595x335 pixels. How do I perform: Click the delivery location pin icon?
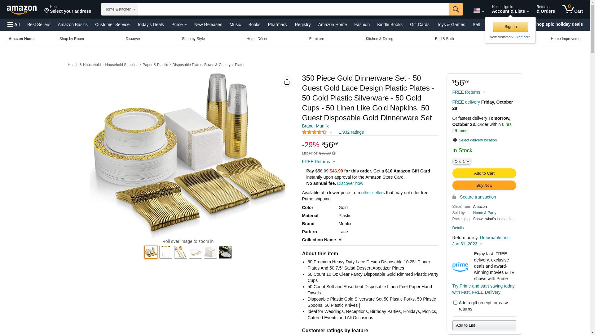(455, 140)
